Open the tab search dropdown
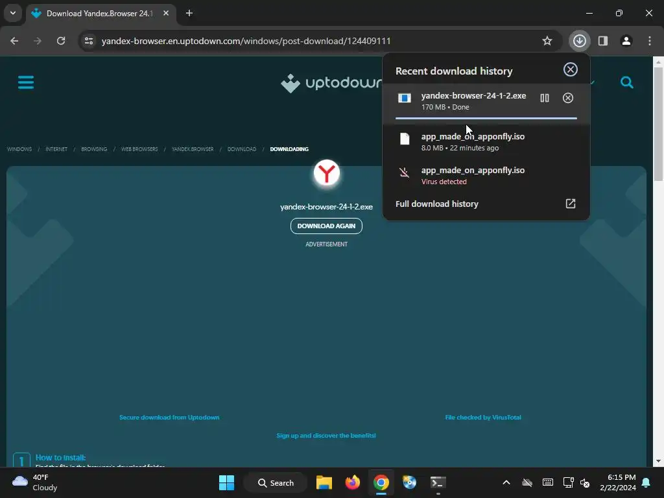The height and width of the screenshot is (498, 664). click(13, 13)
